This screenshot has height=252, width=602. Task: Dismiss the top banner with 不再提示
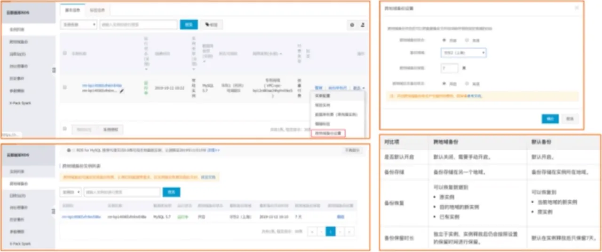[x=353, y=150]
